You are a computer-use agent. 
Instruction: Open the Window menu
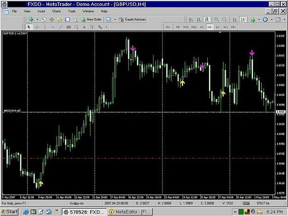click(x=88, y=12)
